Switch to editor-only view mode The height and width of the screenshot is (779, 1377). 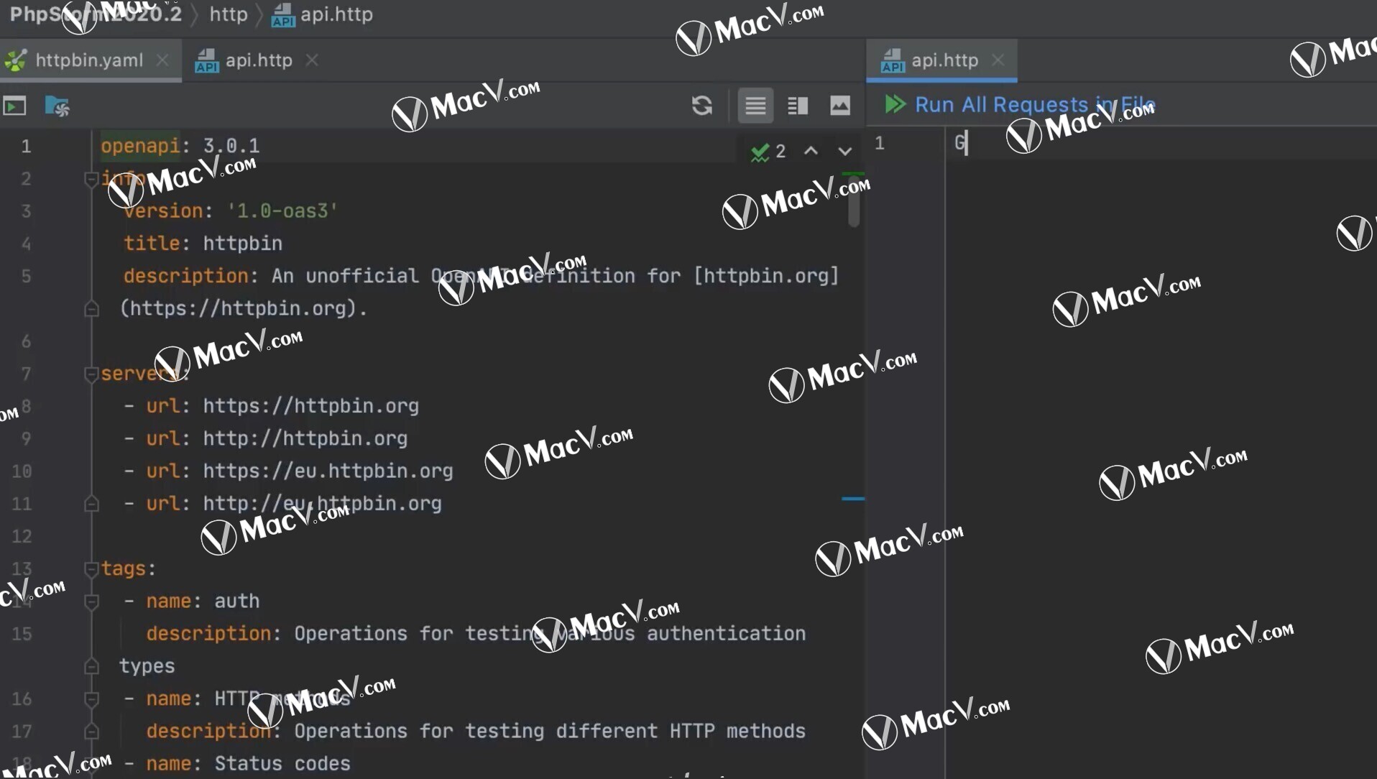755,106
